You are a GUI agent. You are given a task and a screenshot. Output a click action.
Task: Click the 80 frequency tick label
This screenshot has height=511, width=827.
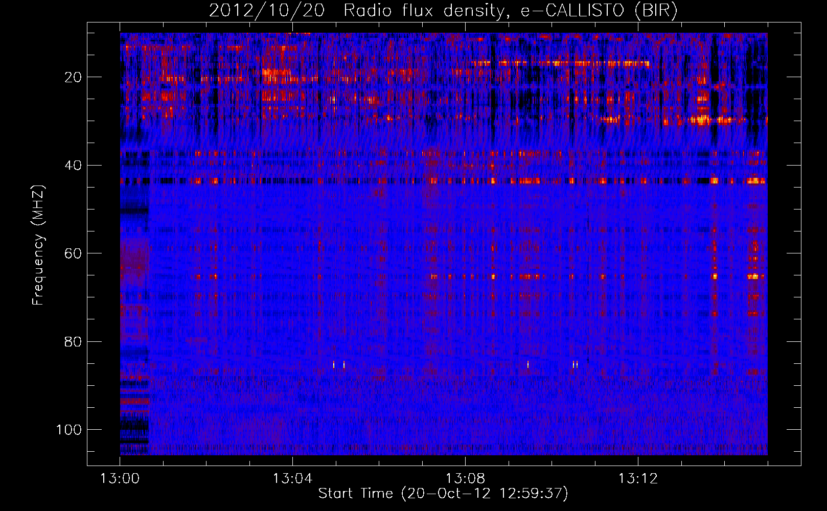click(73, 341)
